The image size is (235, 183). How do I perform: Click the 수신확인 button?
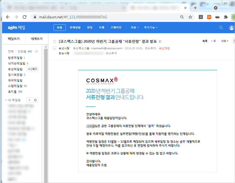[x=32, y=69]
